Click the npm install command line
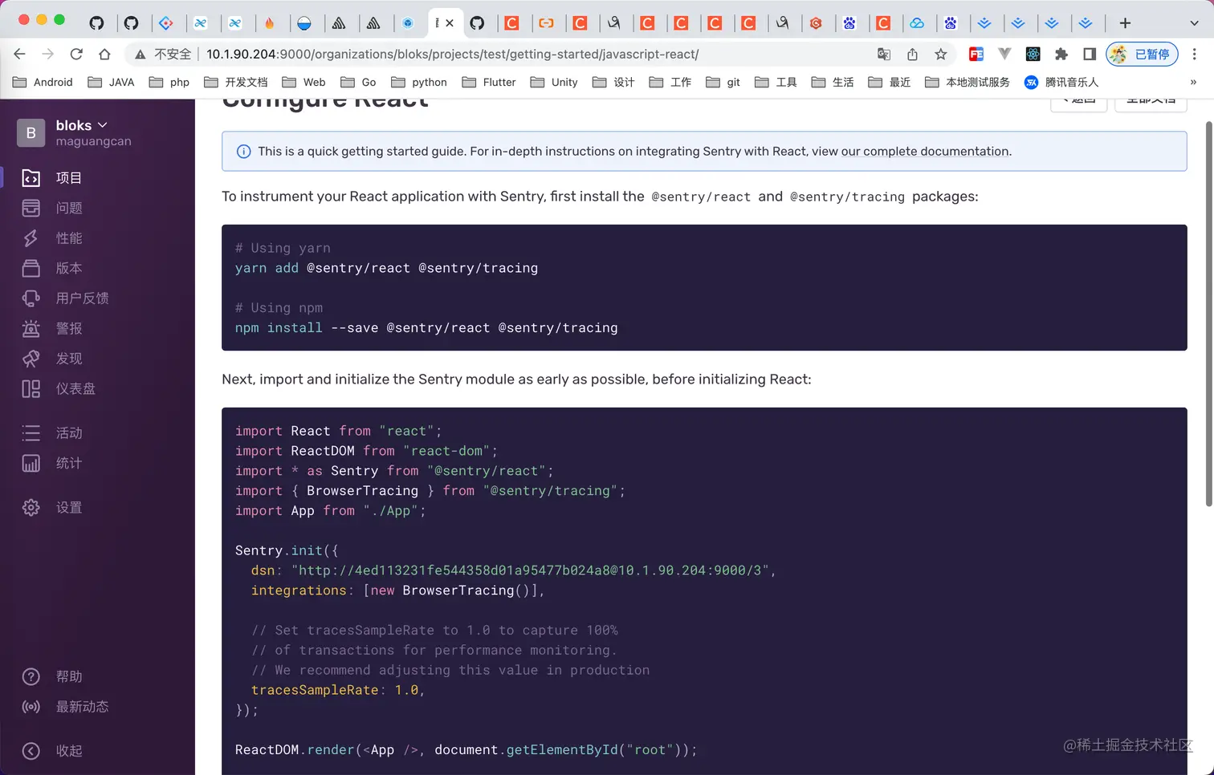Screen dimensions: 1214x775 point(426,327)
